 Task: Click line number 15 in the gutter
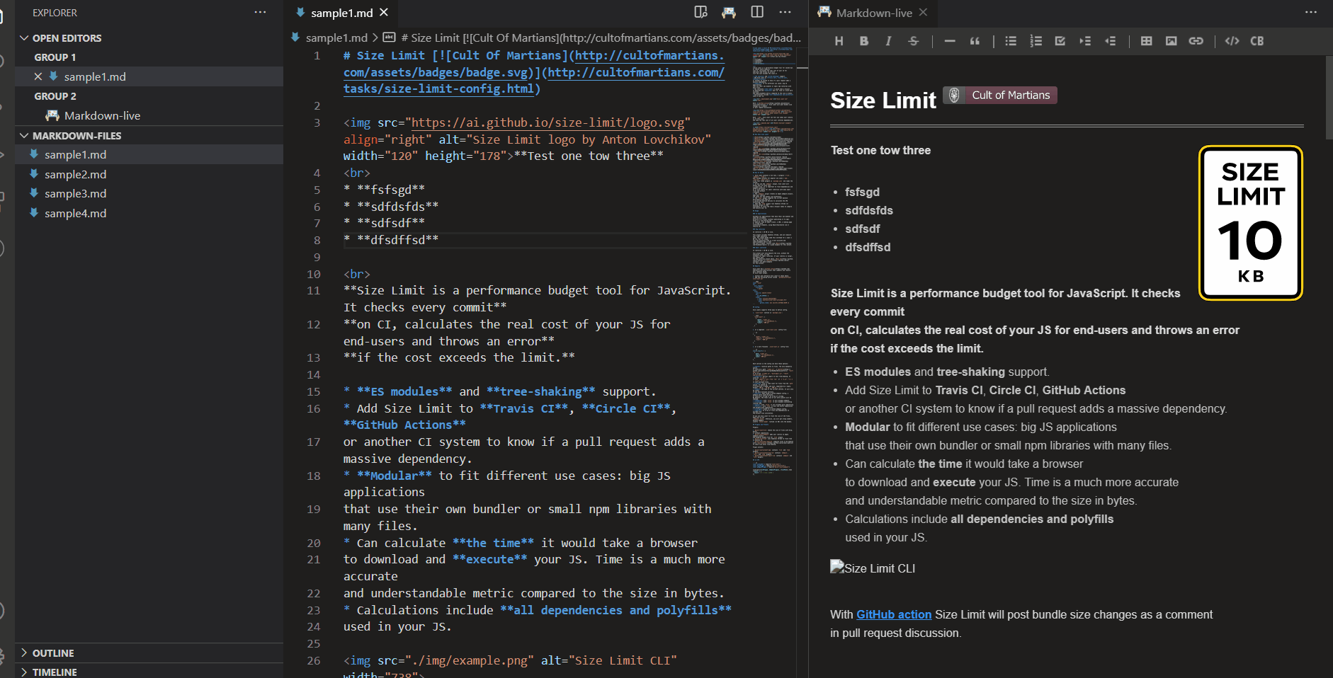tap(313, 391)
